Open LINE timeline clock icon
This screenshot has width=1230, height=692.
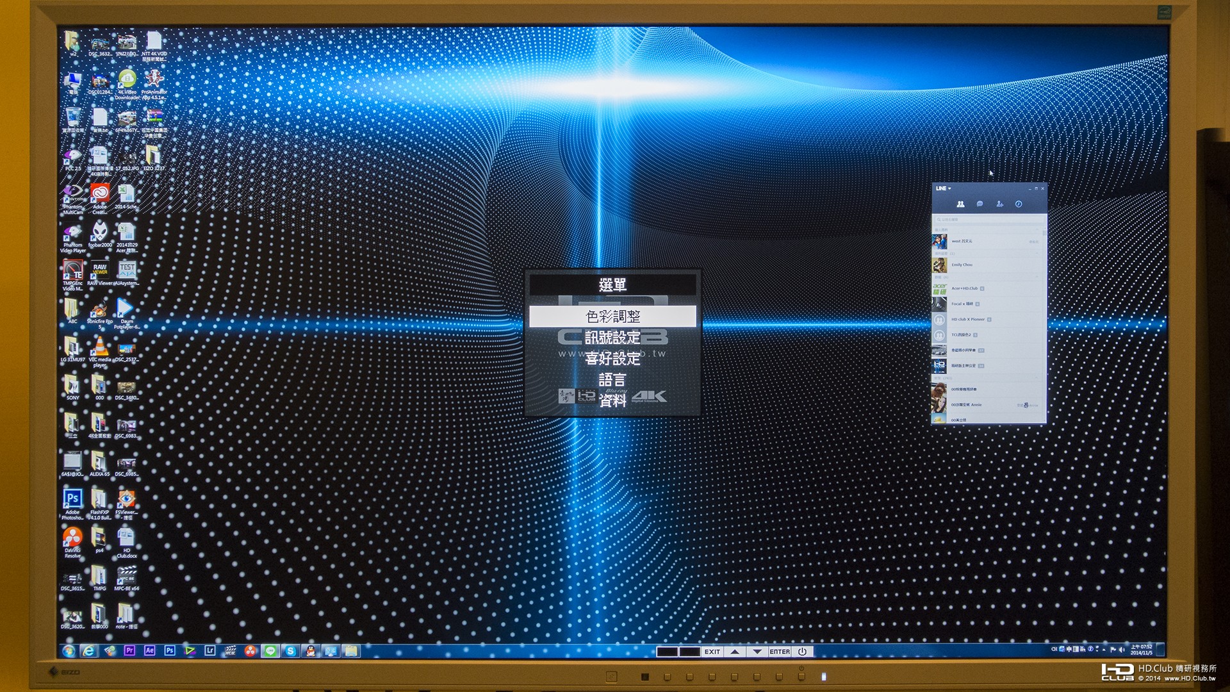[1019, 204]
